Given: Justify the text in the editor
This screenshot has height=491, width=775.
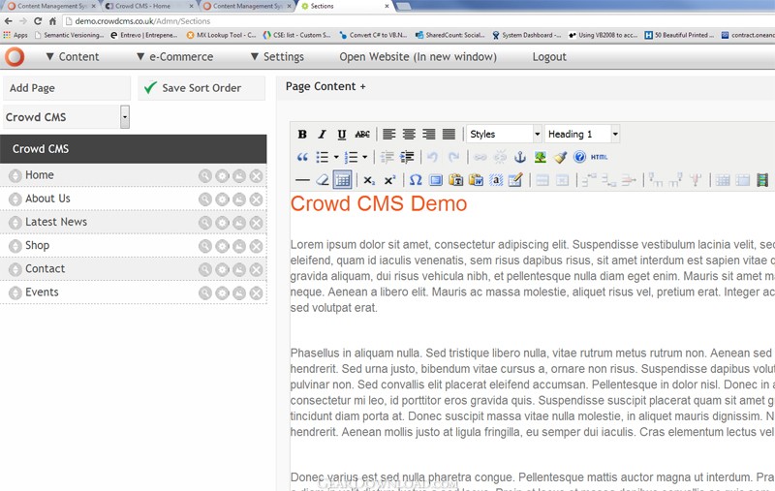Looking at the screenshot, I should coord(449,134).
